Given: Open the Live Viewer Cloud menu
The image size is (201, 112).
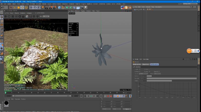Looking at the screenshot, I should (12, 13).
